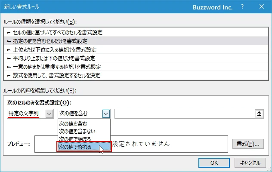The height and width of the screenshot is (172, 272).
Task: Open the 書式(F)... format button
Action: pyautogui.click(x=248, y=144)
